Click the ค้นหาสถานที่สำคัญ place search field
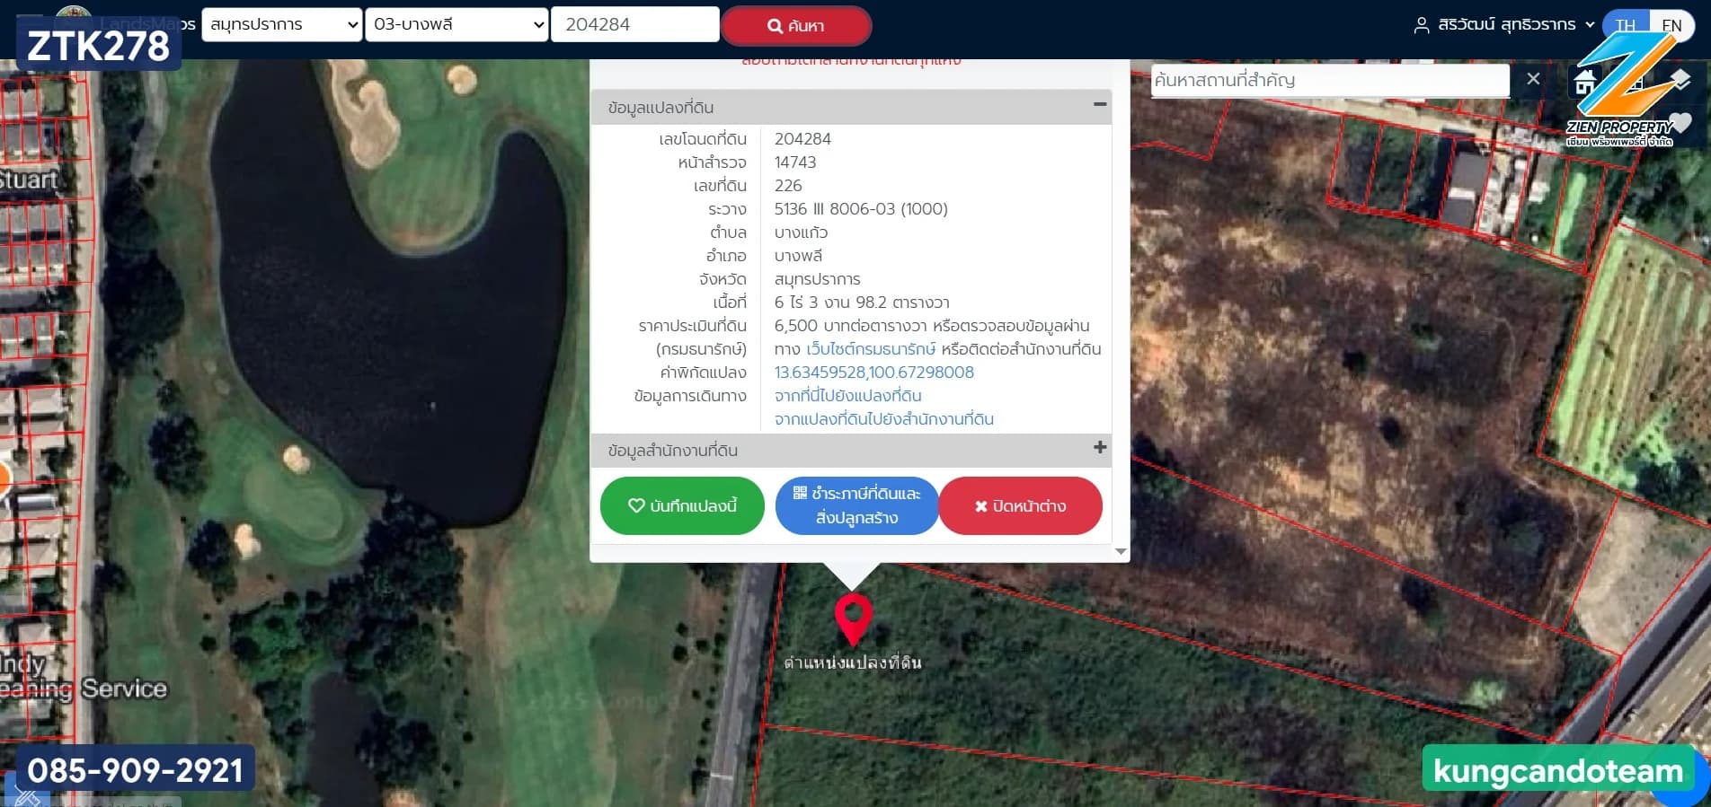The image size is (1711, 807). (1328, 80)
